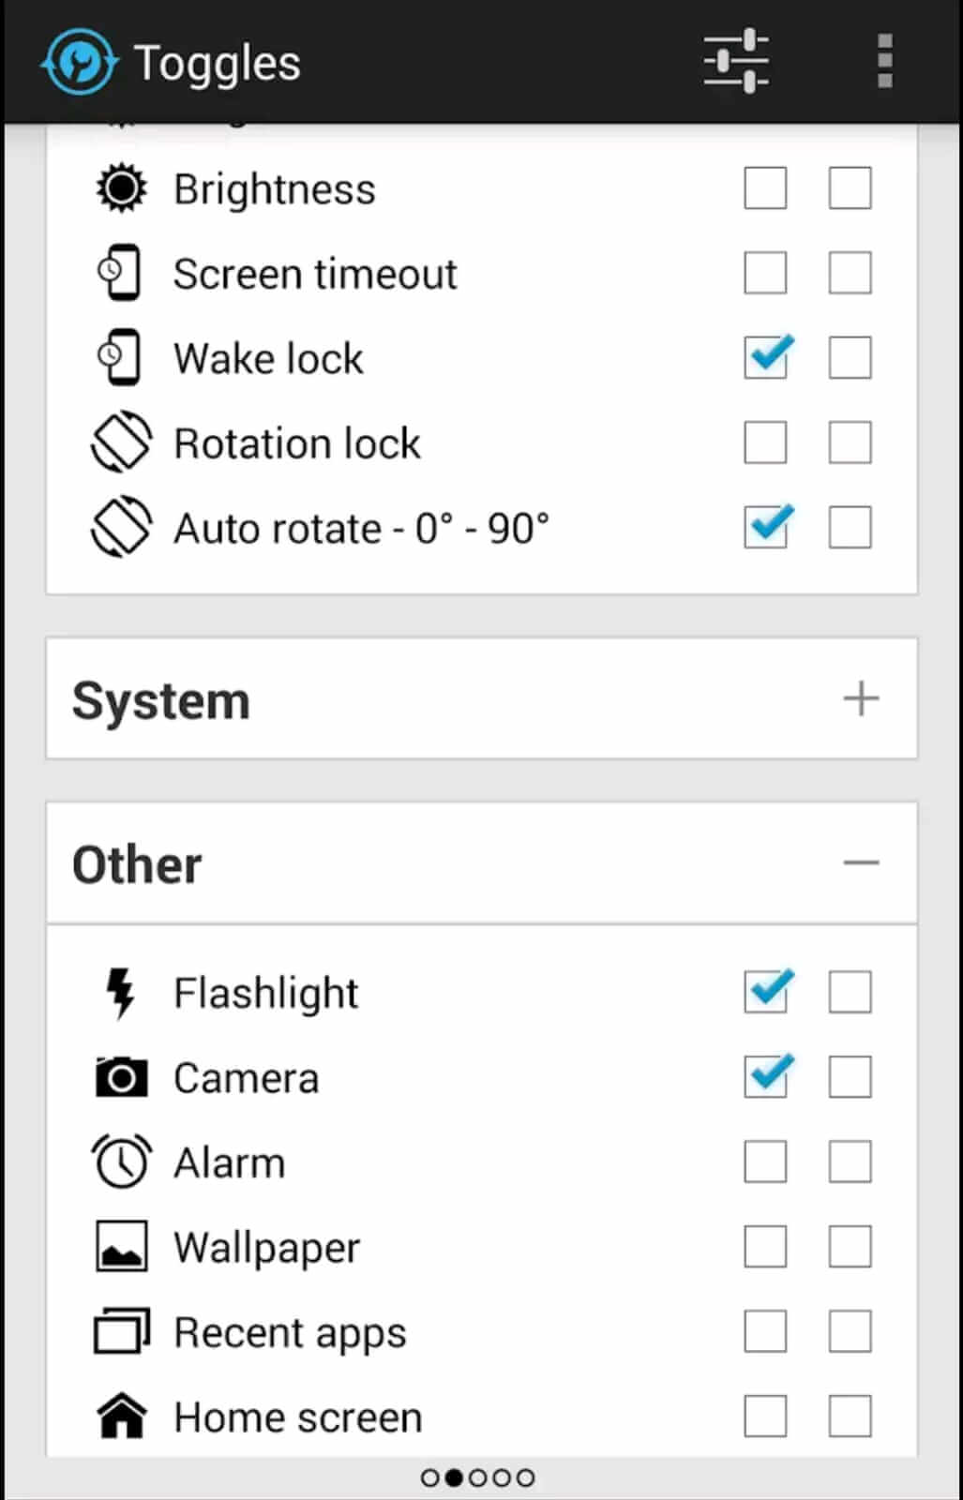Click the Camera icon

coord(119,1076)
